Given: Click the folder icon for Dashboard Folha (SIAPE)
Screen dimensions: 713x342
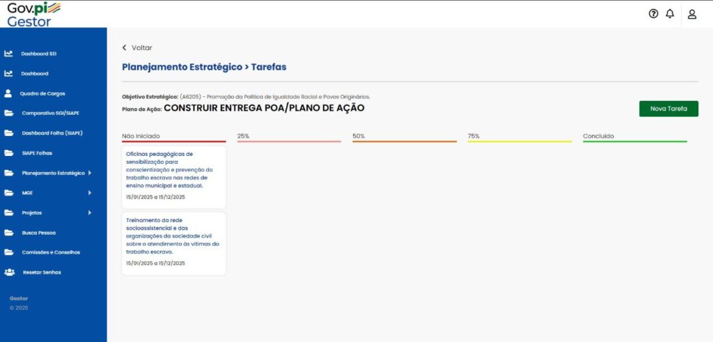Looking at the screenshot, I should pos(8,133).
